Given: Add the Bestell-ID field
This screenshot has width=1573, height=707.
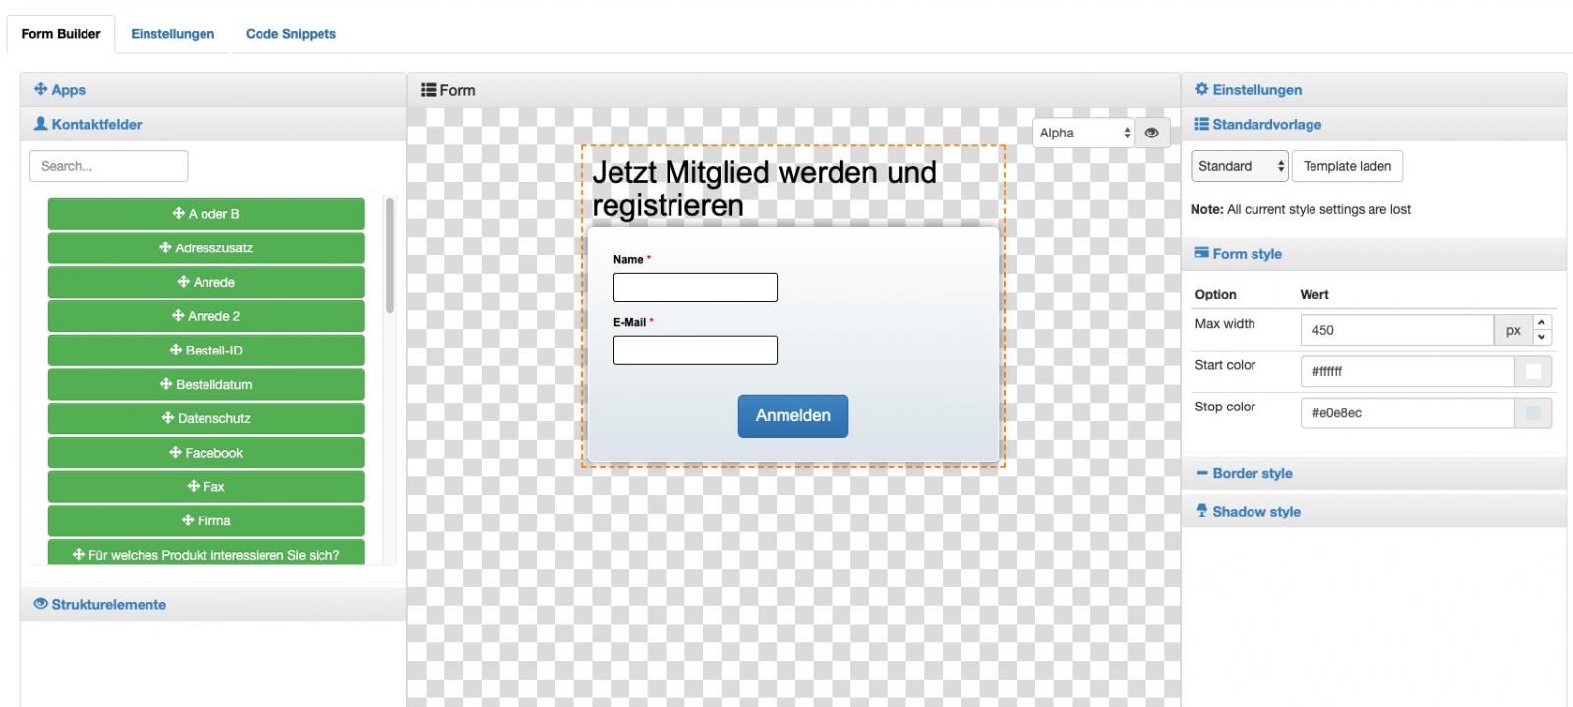Looking at the screenshot, I should 205,351.
